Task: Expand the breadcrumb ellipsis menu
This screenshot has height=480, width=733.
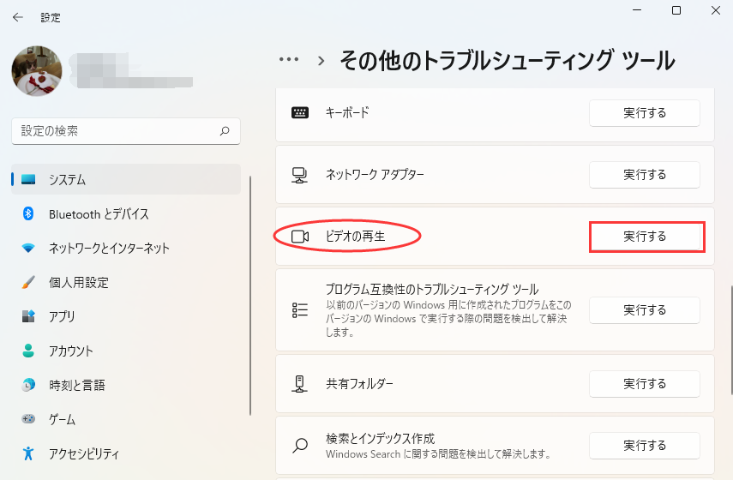Action: coord(289,59)
